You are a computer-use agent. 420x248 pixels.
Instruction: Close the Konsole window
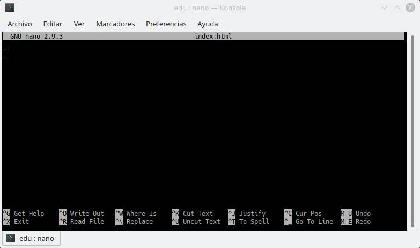pyautogui.click(x=410, y=8)
